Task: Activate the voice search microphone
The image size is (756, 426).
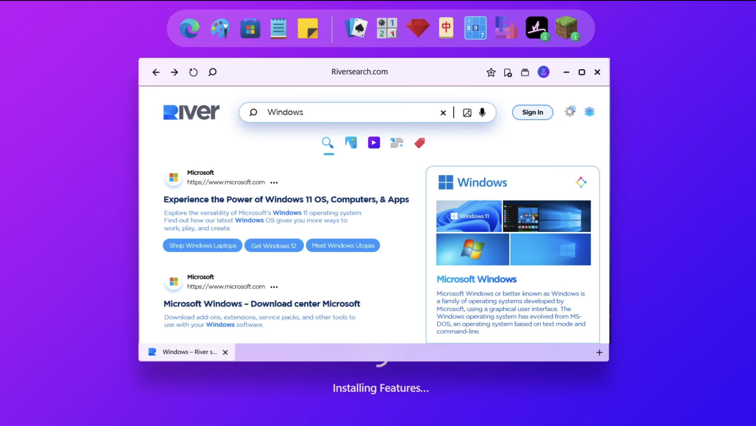Action: point(481,112)
